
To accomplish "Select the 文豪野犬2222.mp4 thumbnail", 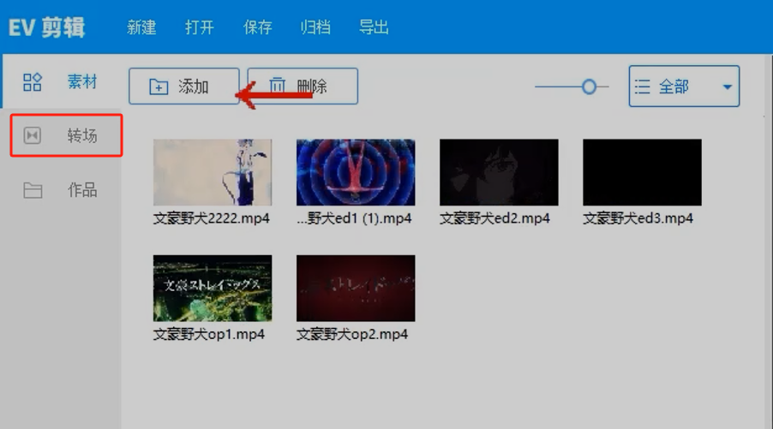I will (213, 172).
